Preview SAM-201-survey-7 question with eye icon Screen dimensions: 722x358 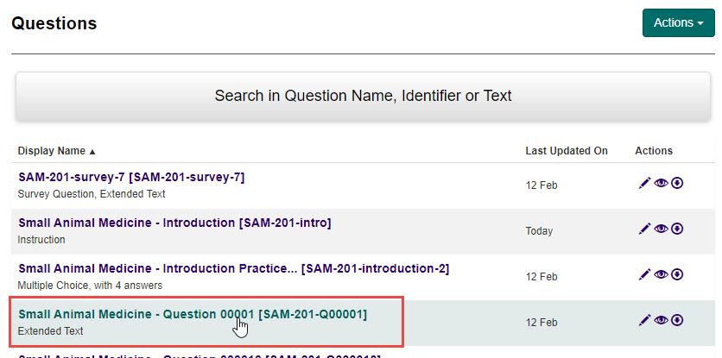(661, 184)
